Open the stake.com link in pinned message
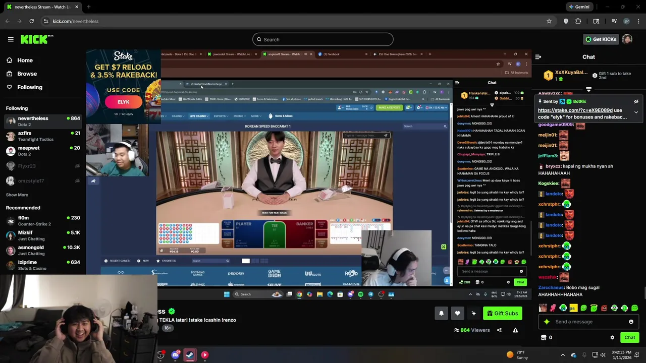This screenshot has height=363, width=646. 575,110
